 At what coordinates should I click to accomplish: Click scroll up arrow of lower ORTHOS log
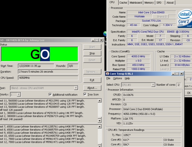[100, 126]
